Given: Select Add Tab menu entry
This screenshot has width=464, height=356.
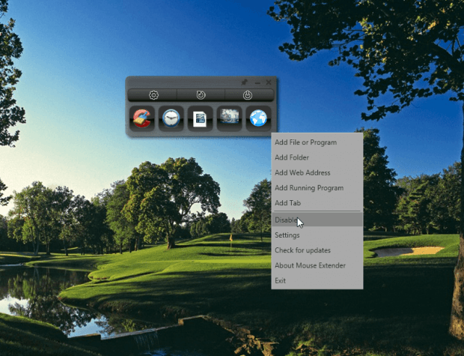Looking at the screenshot, I should click(317, 203).
